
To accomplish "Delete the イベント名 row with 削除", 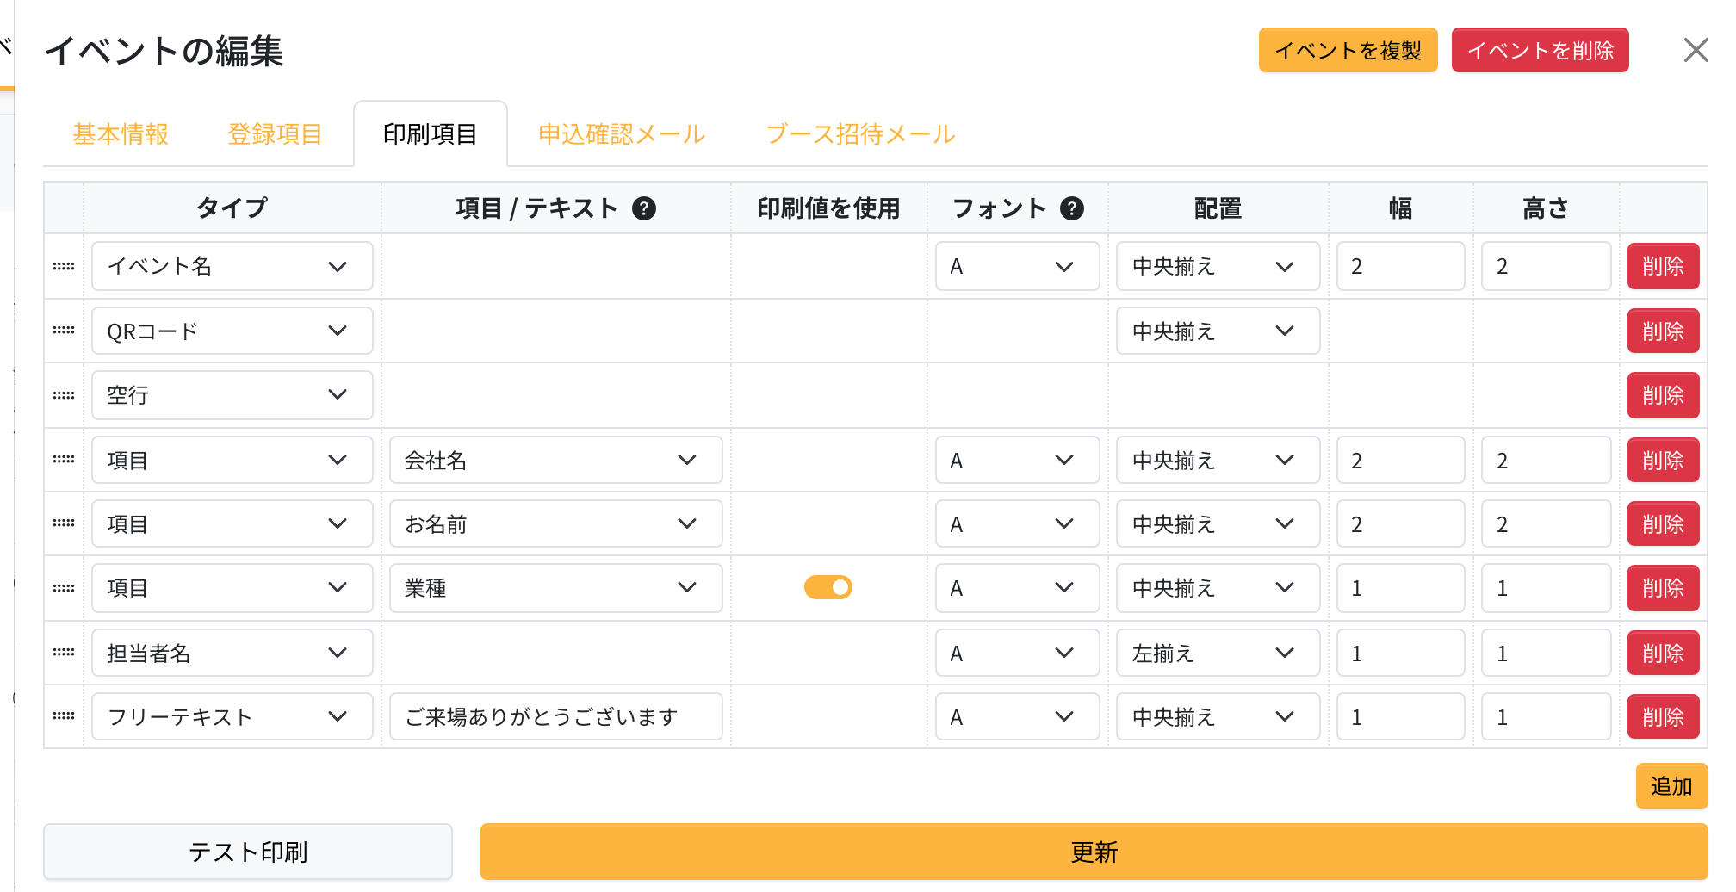I will (1663, 266).
